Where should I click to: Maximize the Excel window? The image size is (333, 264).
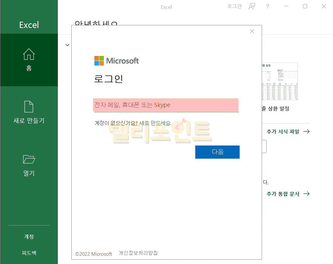[305, 6]
